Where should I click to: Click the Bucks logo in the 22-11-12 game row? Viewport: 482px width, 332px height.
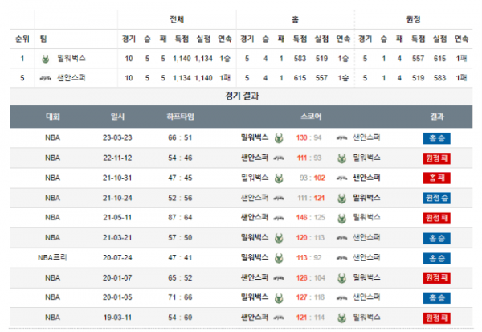[x=342, y=158]
